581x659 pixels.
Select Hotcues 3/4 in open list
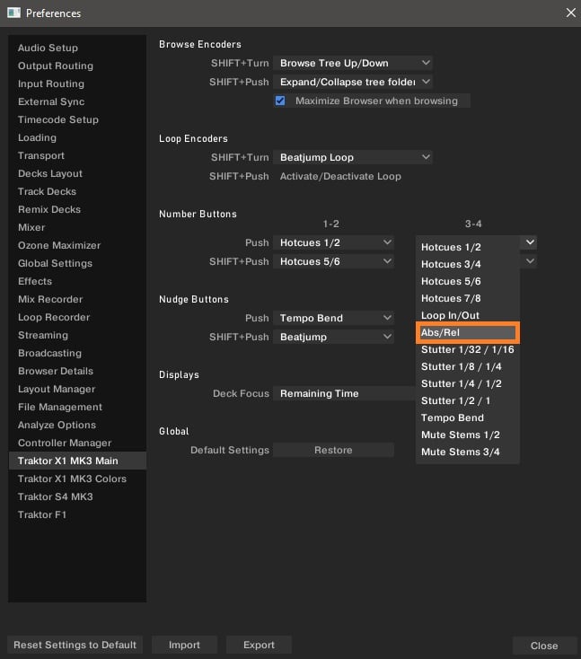468,264
